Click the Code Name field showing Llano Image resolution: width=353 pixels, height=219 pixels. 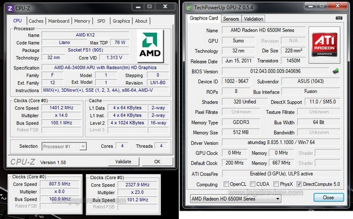pyautogui.click(x=64, y=42)
